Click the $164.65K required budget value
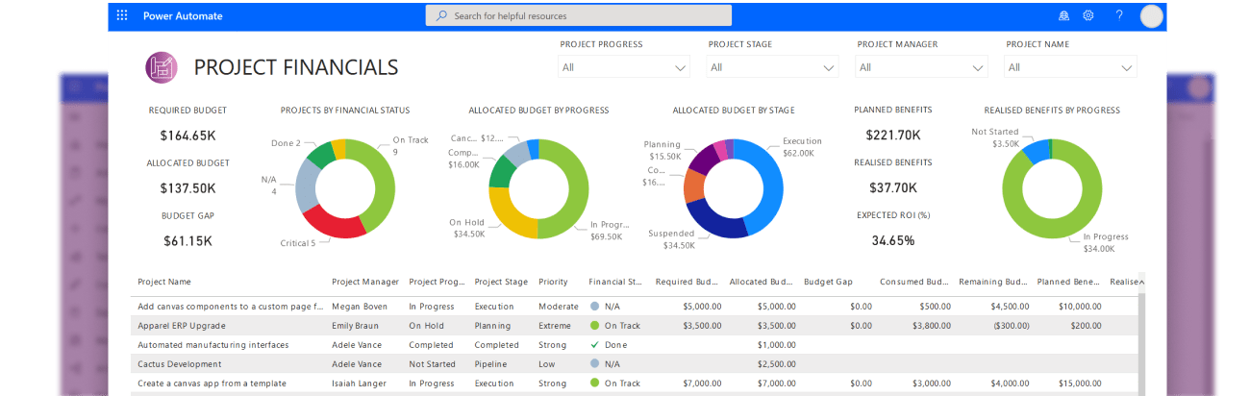 tap(188, 136)
